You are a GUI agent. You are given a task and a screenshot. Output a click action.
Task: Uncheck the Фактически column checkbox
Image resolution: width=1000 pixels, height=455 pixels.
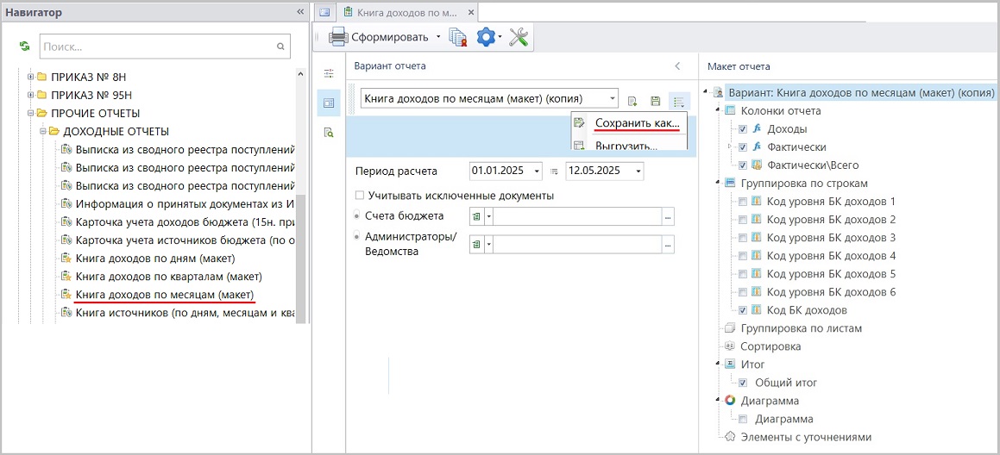tap(743, 147)
